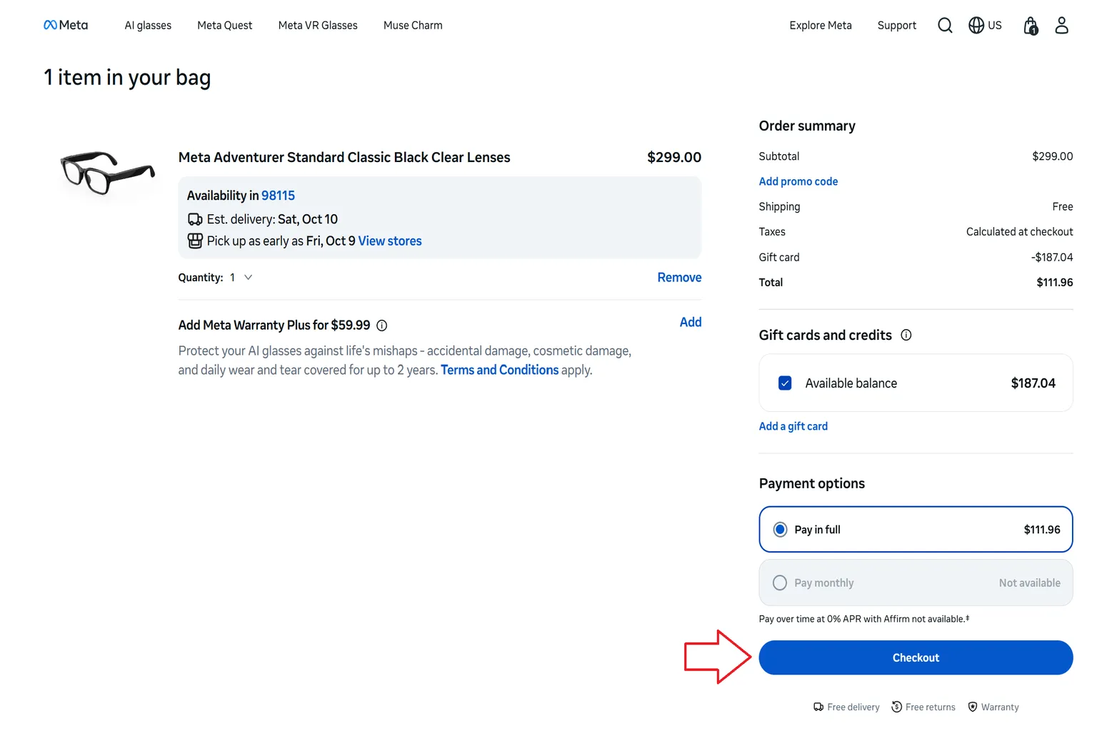Click the delivery truck icon beside Est. delivery
1097x731 pixels.
pyautogui.click(x=195, y=219)
